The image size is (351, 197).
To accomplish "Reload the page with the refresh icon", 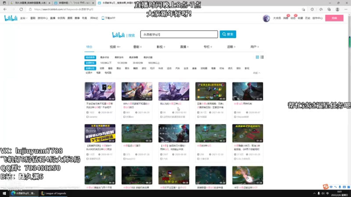I will (x=21, y=9).
